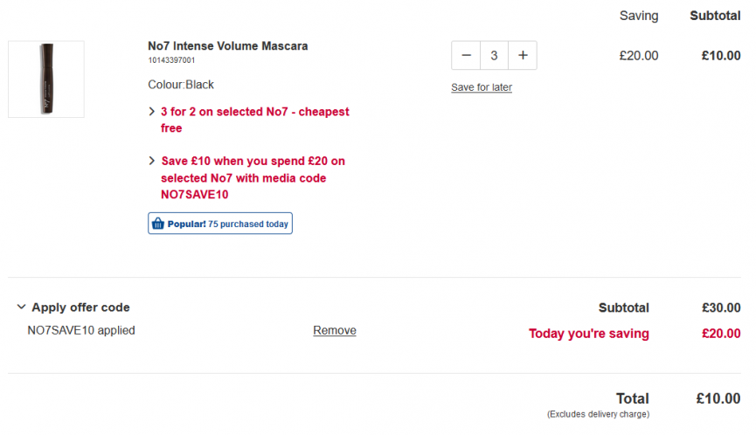756x435 pixels.
Task: Click the Today you're saving amount
Action: [x=721, y=334]
